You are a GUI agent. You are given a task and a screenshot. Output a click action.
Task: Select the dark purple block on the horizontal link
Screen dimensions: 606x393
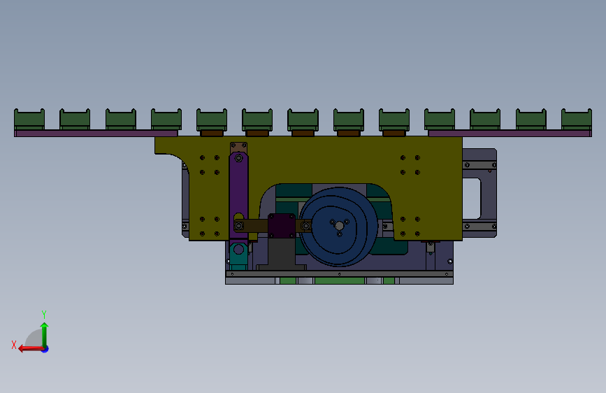coord(282,225)
